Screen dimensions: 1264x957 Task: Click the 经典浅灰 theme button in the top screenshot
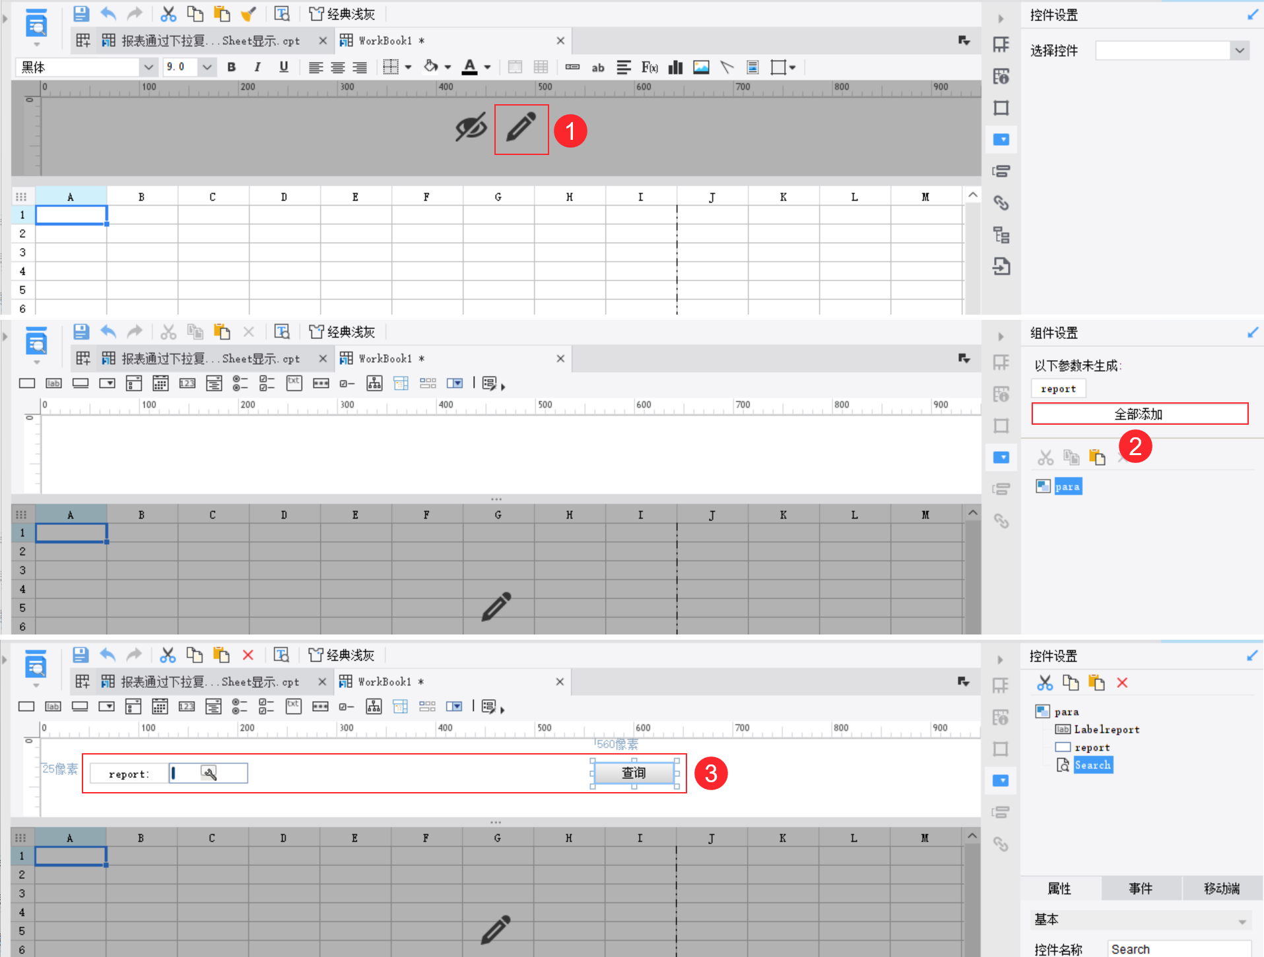pos(342,14)
